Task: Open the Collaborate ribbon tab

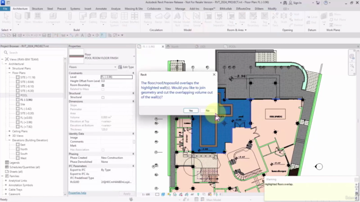Action: (x=154, y=9)
